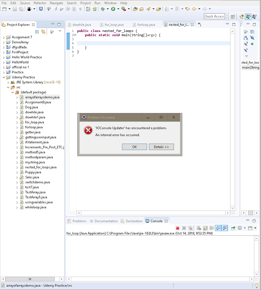Click the Save All toolbar icon
The height and width of the screenshot is (290, 261).
pyautogui.click(x=21, y=9)
